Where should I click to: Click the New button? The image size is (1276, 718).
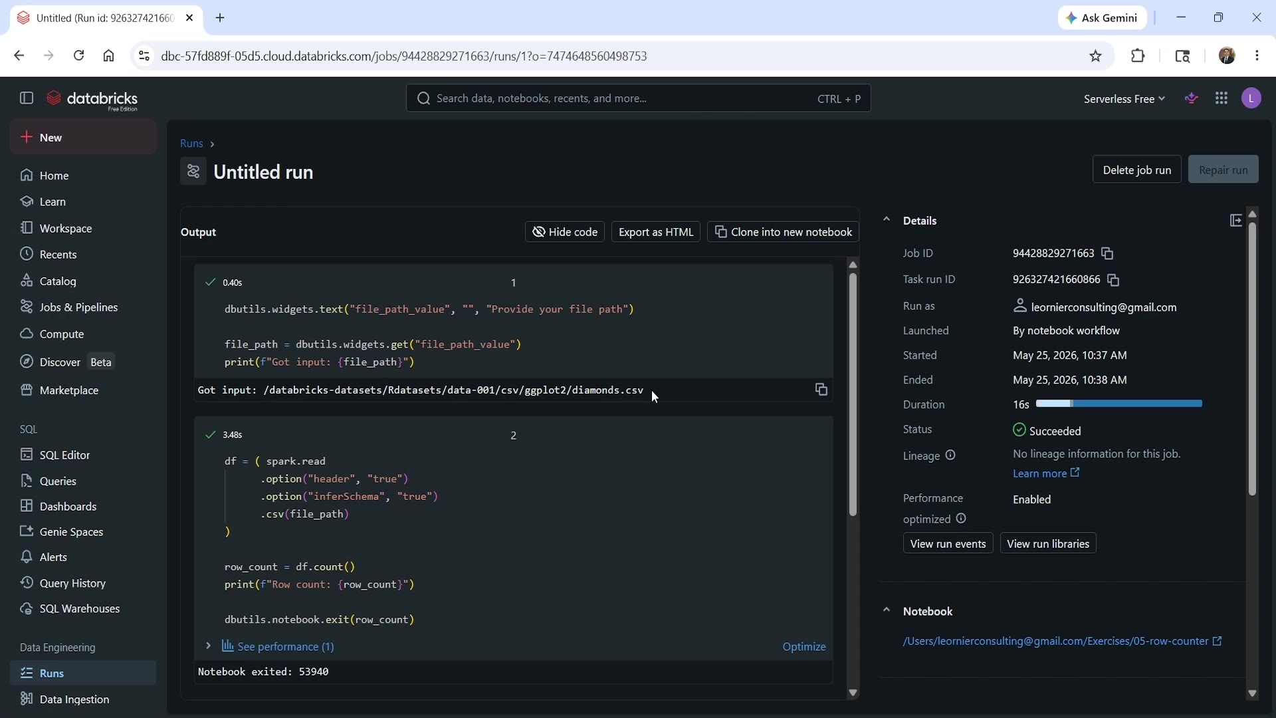click(x=83, y=138)
